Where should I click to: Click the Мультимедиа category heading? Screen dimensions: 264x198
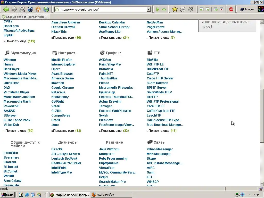pyautogui.click(x=23, y=53)
